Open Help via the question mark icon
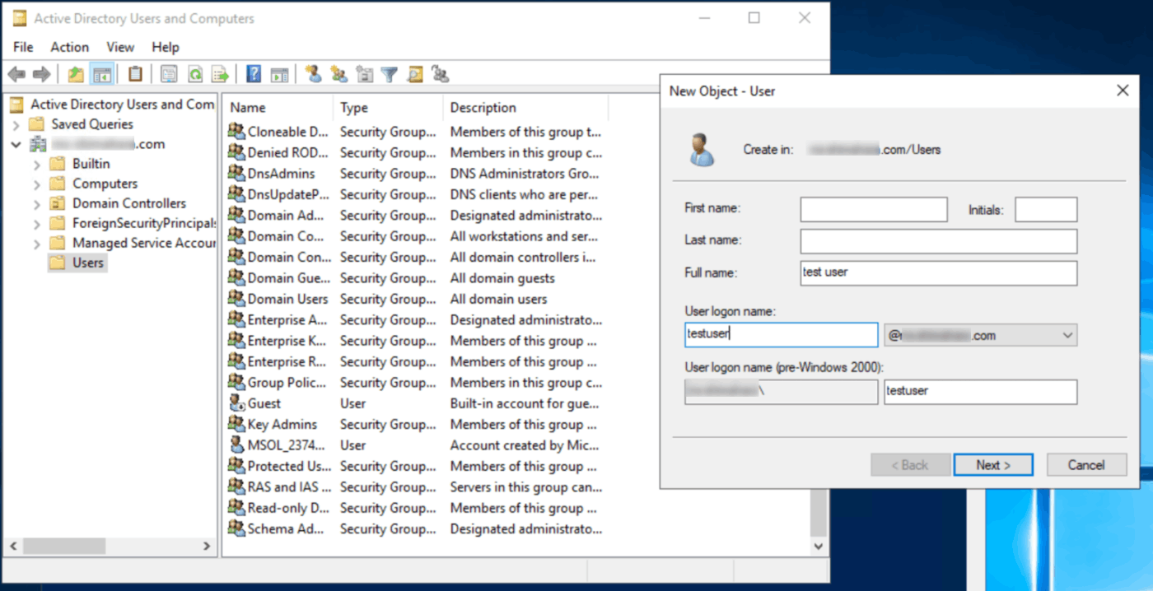1153x591 pixels. click(x=254, y=74)
